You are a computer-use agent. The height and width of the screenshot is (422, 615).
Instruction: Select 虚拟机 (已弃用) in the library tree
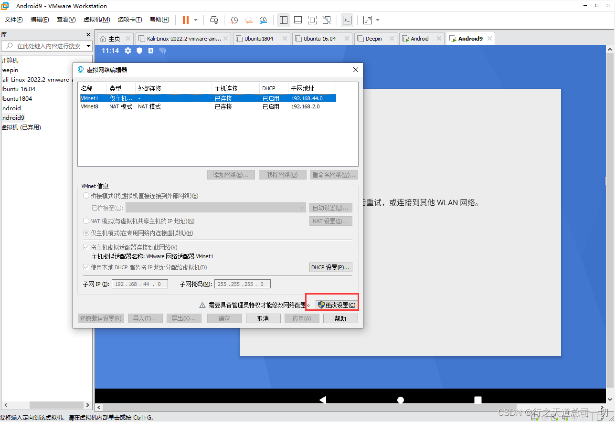coord(21,127)
